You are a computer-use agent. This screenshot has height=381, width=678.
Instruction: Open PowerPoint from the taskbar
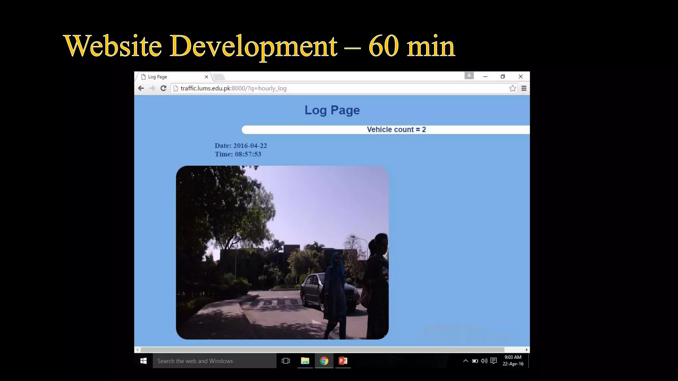coord(343,361)
